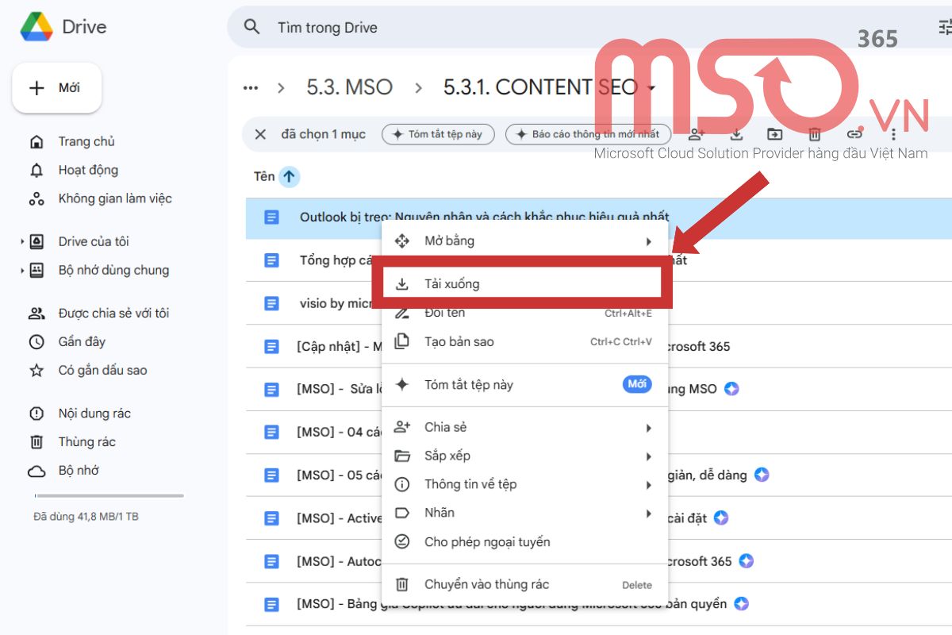Click trash toolbar icon
Viewport: 952px width, 635px height.
(x=815, y=134)
